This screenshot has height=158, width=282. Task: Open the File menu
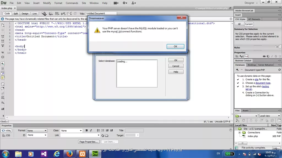(12, 3)
